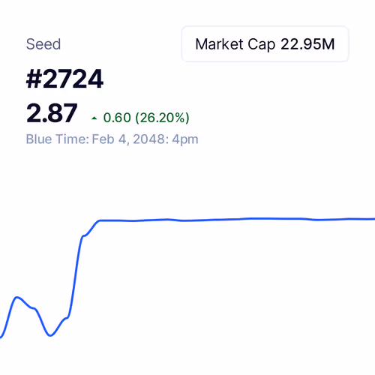Click the lowest dip of the chart line

pyautogui.click(x=50, y=335)
